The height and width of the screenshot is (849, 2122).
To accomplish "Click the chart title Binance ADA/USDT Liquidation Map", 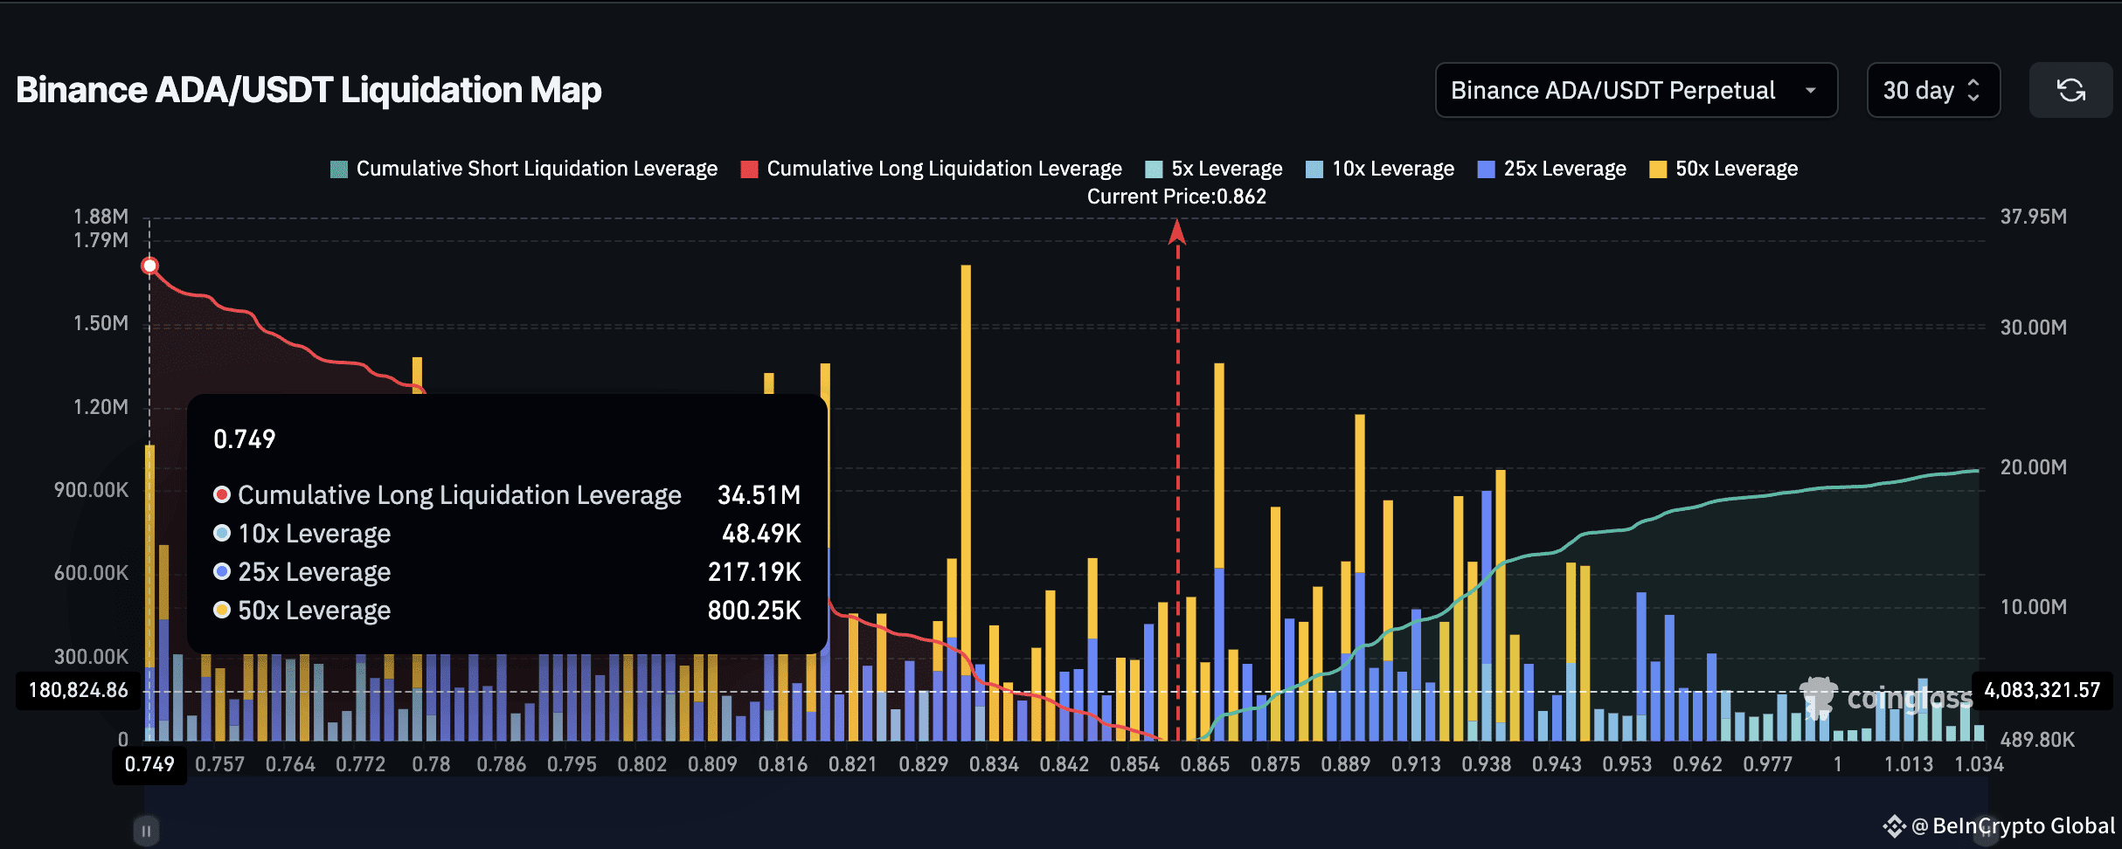I will pyautogui.click(x=309, y=90).
